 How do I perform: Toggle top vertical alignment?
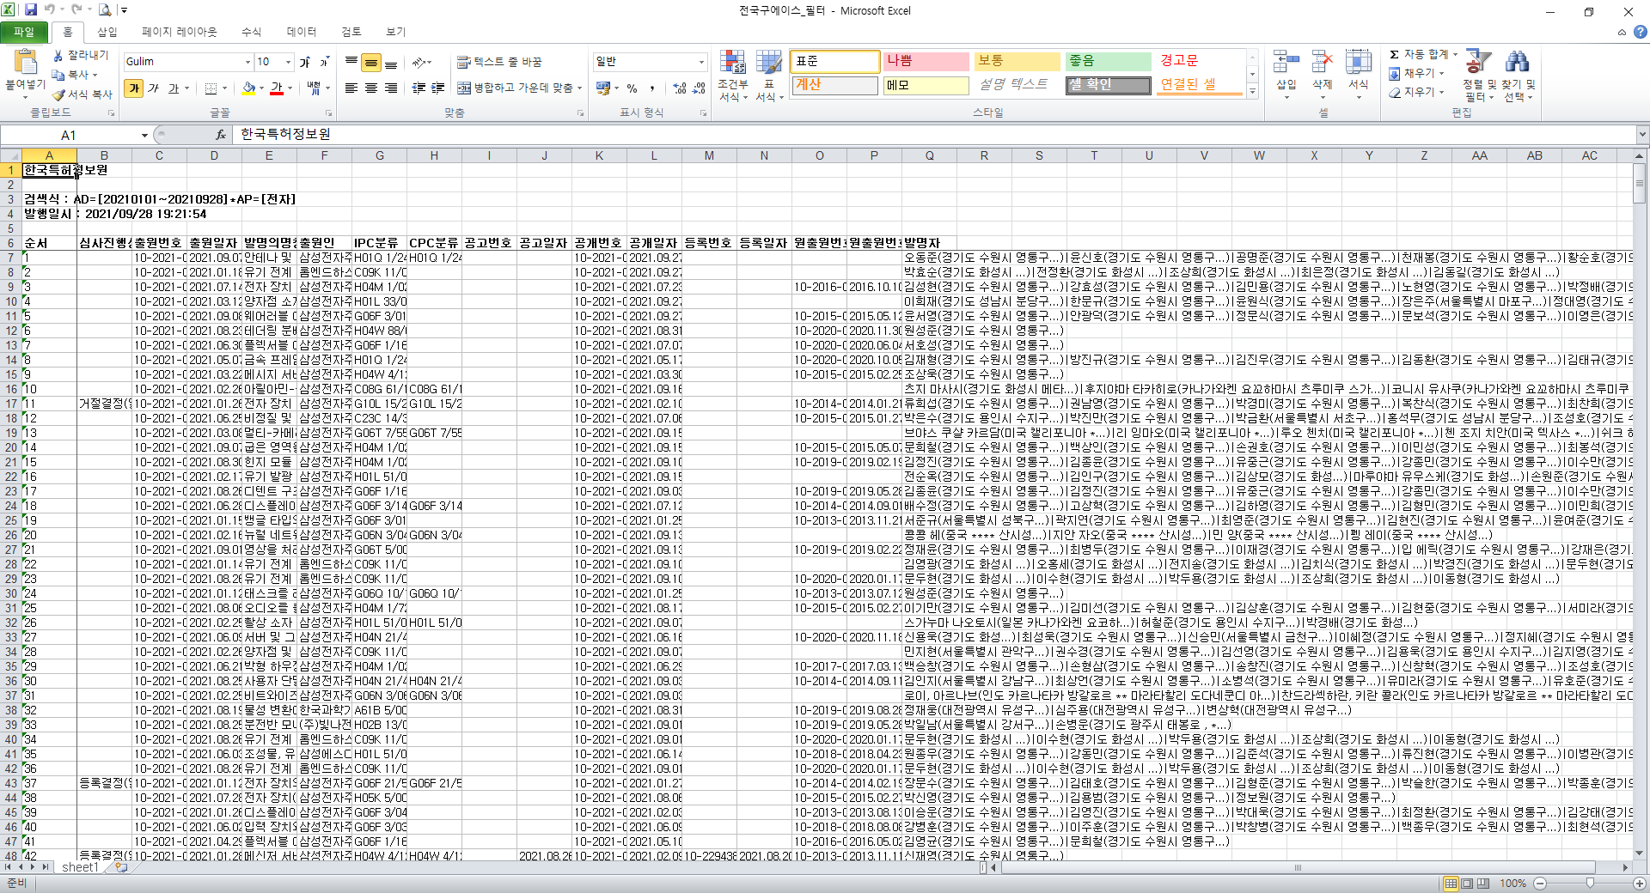click(x=351, y=62)
